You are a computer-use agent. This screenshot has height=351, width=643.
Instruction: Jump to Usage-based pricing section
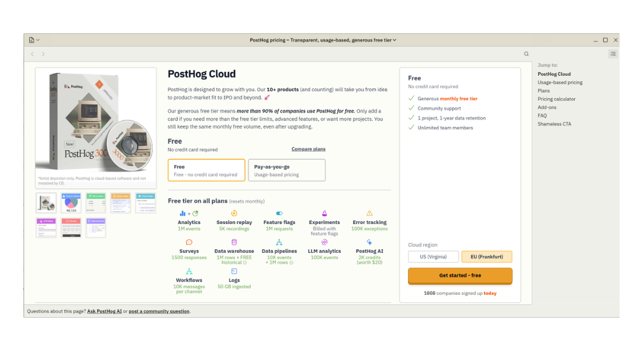coord(560,82)
